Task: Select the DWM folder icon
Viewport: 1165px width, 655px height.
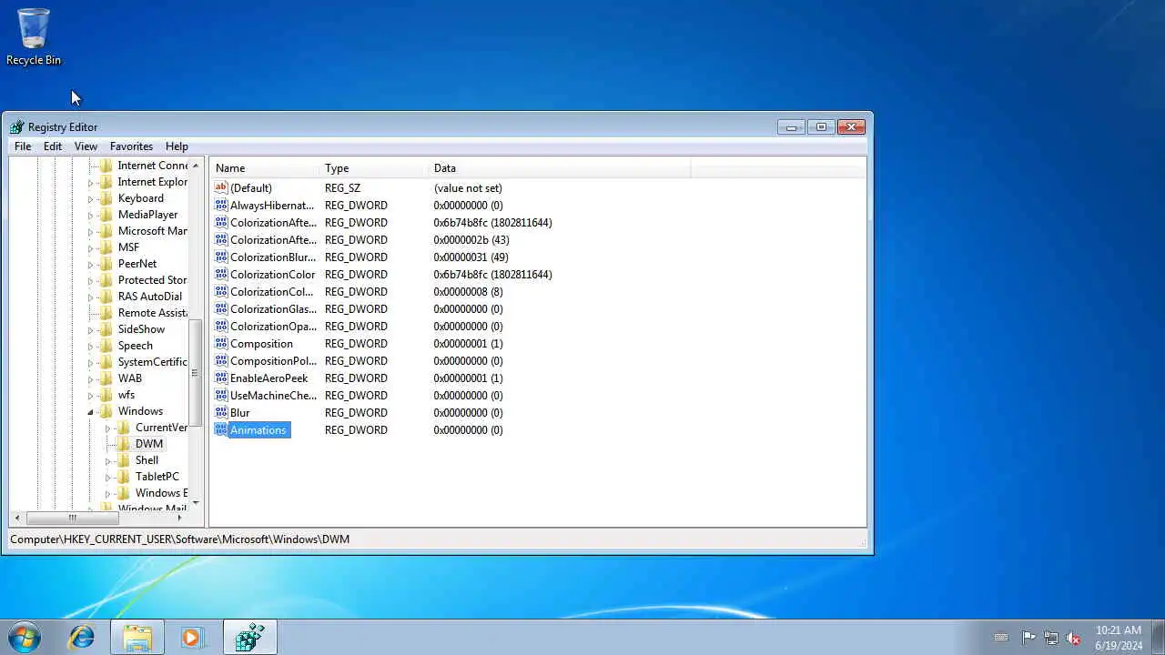Action: point(124,444)
